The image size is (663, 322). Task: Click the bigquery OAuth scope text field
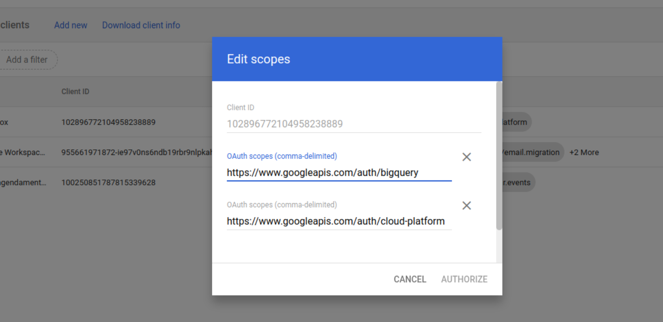coord(338,173)
